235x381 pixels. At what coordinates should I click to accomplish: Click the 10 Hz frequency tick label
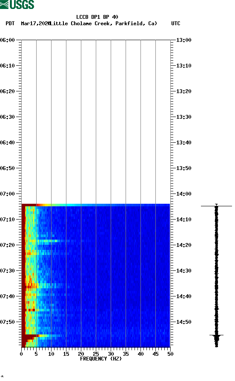51,354
